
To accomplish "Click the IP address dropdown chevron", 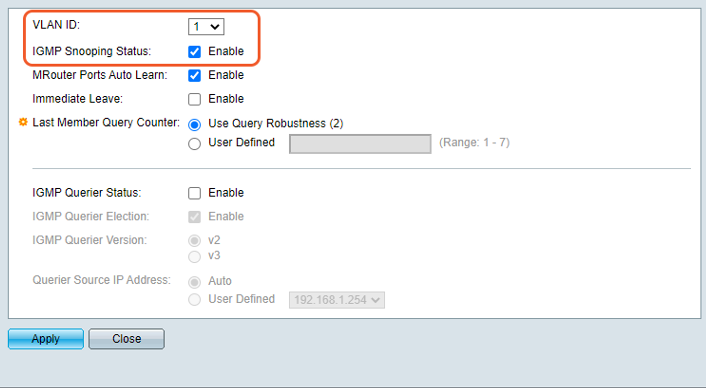I will pos(375,300).
